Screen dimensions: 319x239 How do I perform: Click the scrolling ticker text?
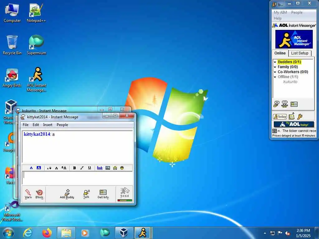point(297,131)
